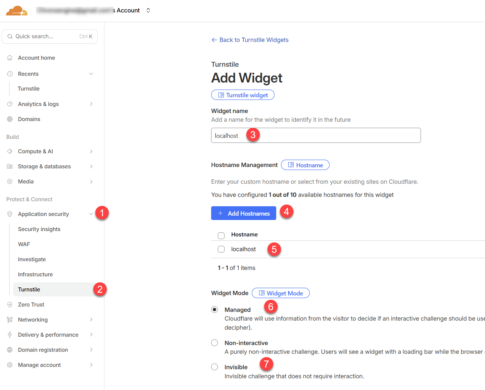Select the Compute & AI icon
Screen dimensions: 485x390
(x=10, y=151)
